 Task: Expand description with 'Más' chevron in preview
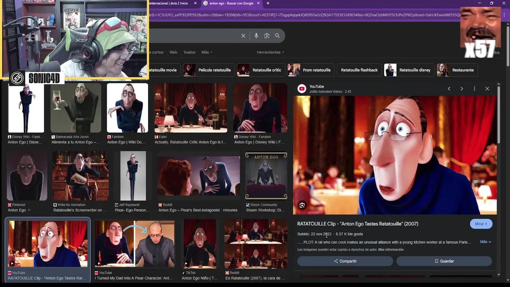pyautogui.click(x=485, y=242)
